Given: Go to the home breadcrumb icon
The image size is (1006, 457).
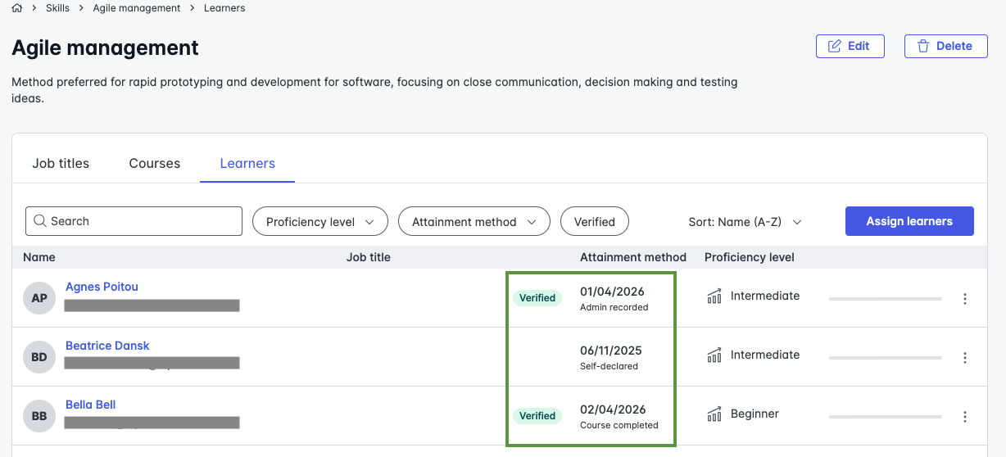Looking at the screenshot, I should (x=17, y=8).
